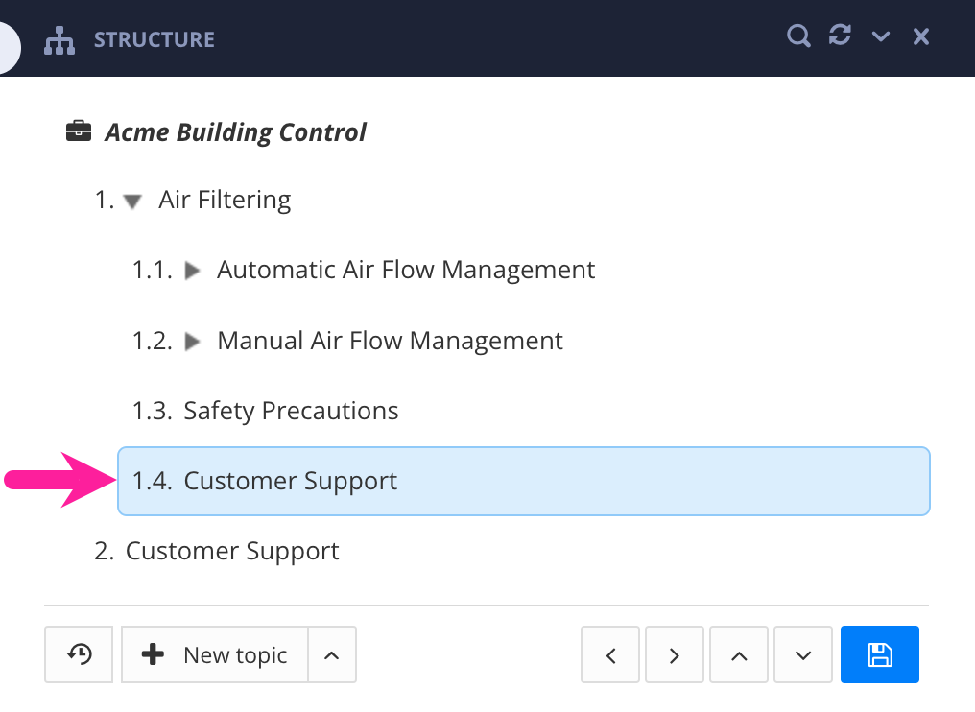
Task: Close the Structure panel
Action: pos(921,37)
